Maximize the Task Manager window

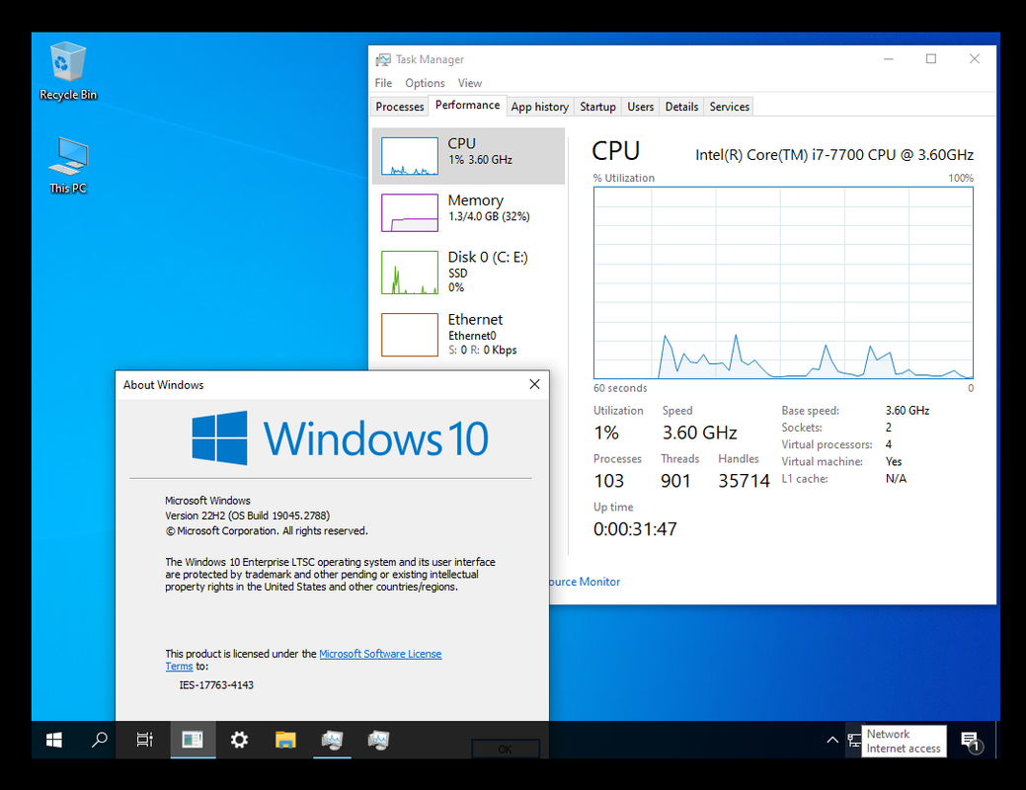(x=931, y=59)
